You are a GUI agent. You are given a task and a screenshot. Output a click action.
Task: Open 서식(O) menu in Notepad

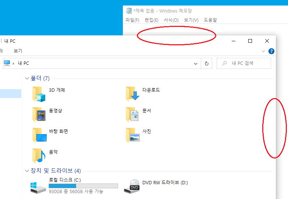pyautogui.click(x=171, y=20)
